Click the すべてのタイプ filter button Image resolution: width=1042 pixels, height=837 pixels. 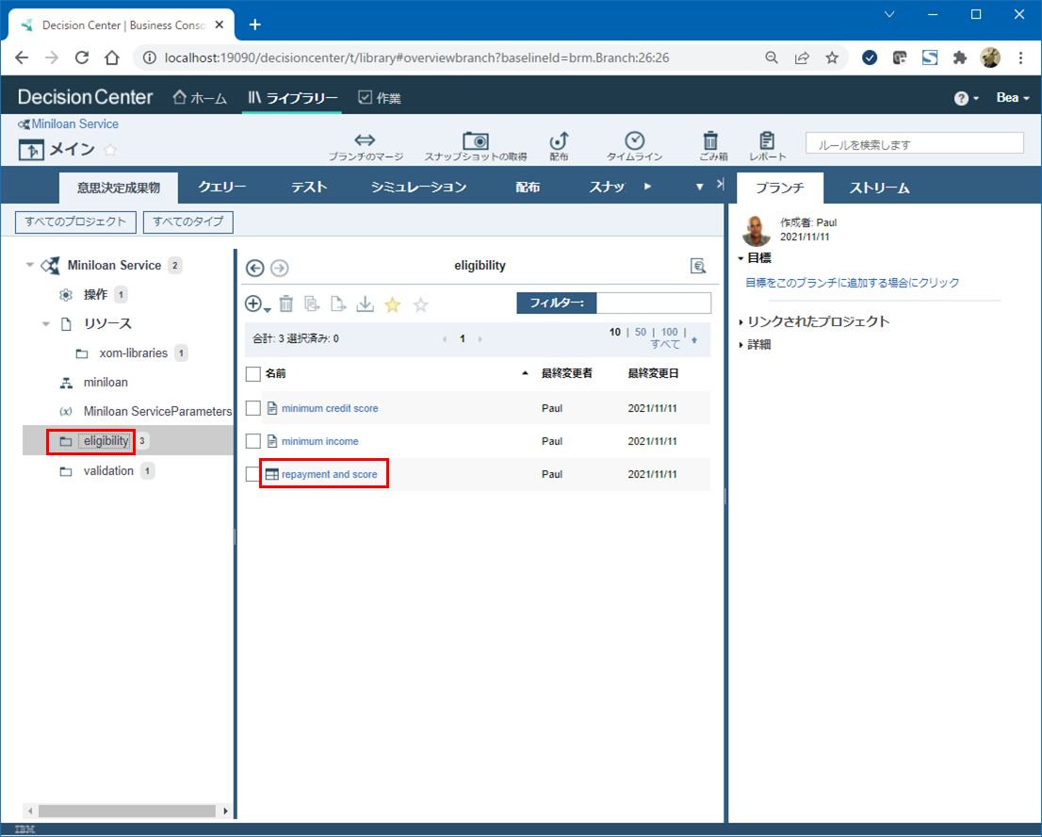pyautogui.click(x=188, y=222)
